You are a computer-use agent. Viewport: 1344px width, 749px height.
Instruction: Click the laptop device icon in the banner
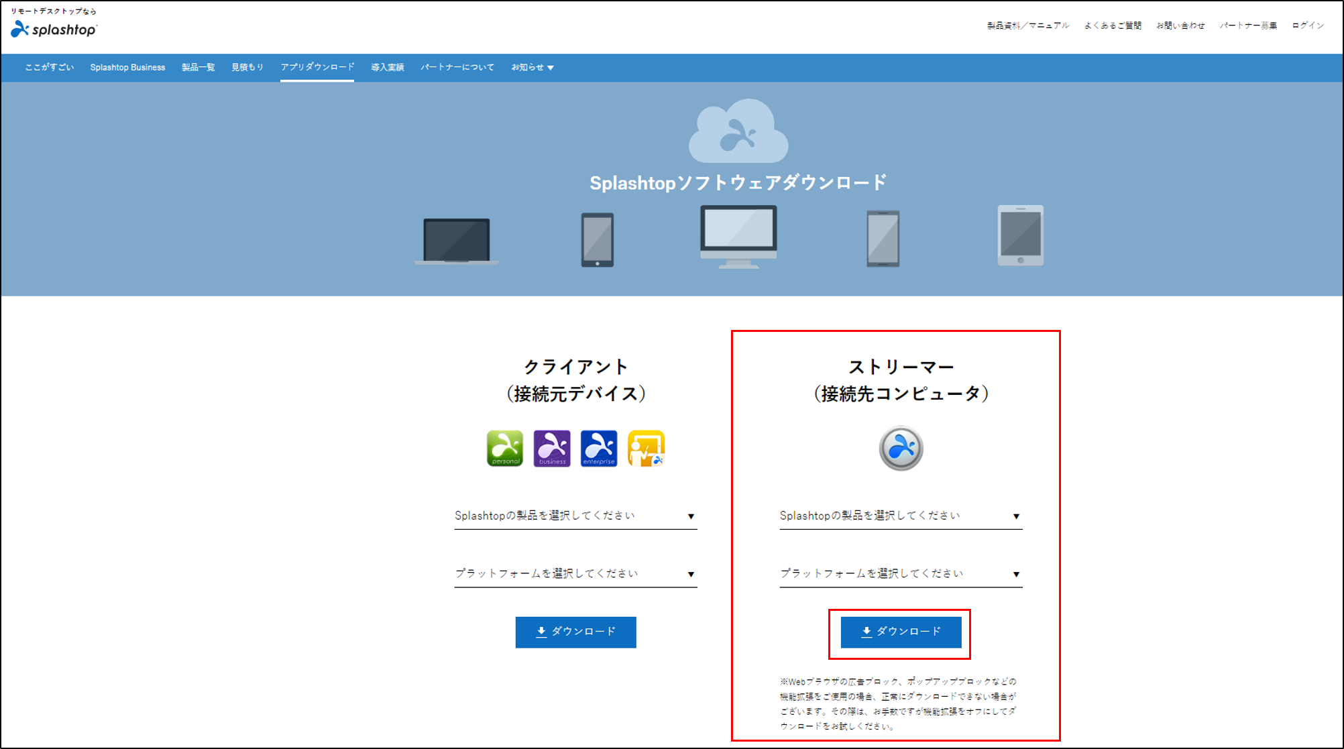(456, 239)
